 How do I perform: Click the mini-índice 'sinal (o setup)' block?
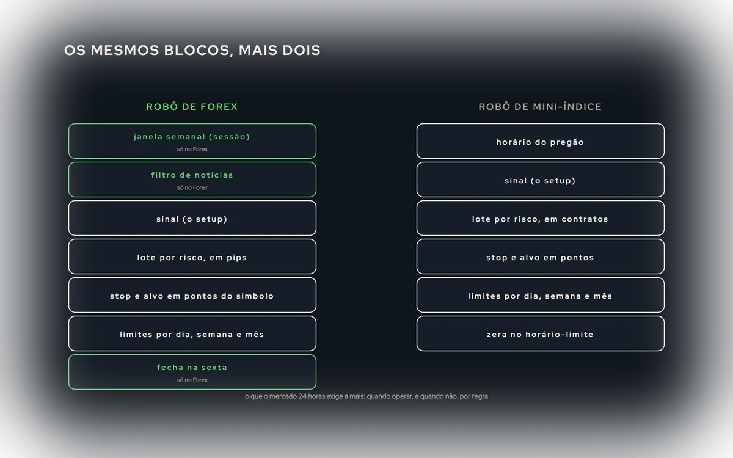[541, 180]
